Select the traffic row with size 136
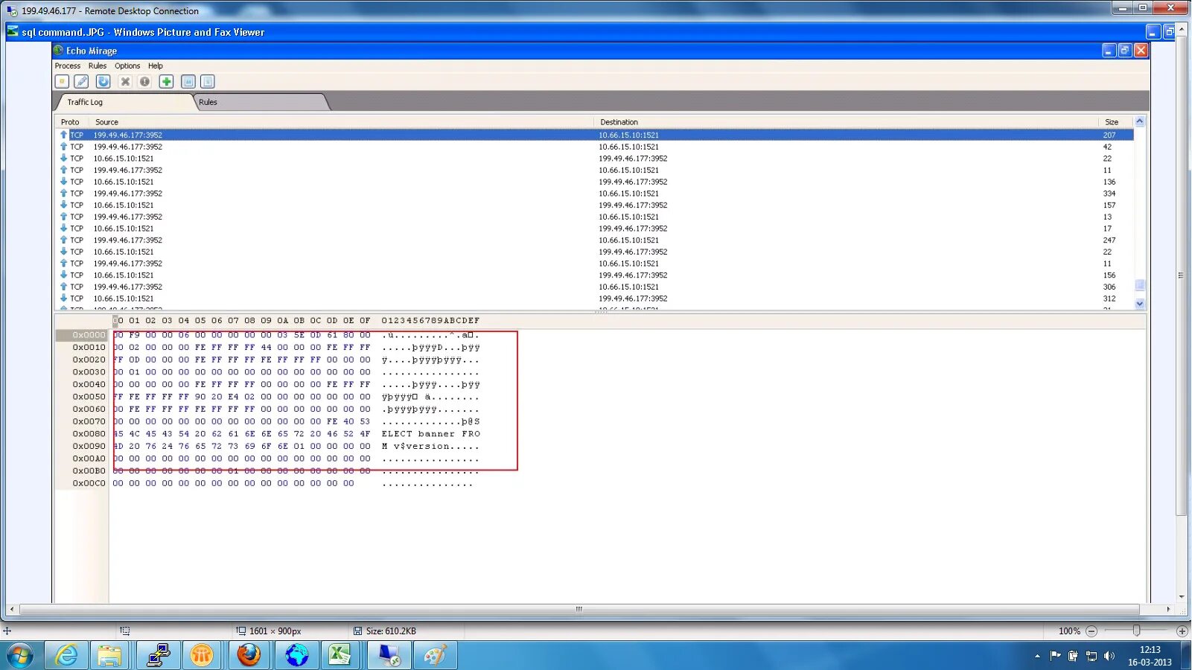1192x670 pixels. [x=596, y=182]
